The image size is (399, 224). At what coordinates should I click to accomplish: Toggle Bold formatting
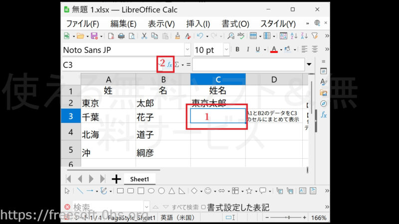pyautogui.click(x=237, y=50)
